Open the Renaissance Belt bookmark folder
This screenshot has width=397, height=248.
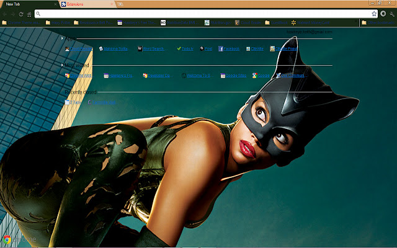coord(93,22)
